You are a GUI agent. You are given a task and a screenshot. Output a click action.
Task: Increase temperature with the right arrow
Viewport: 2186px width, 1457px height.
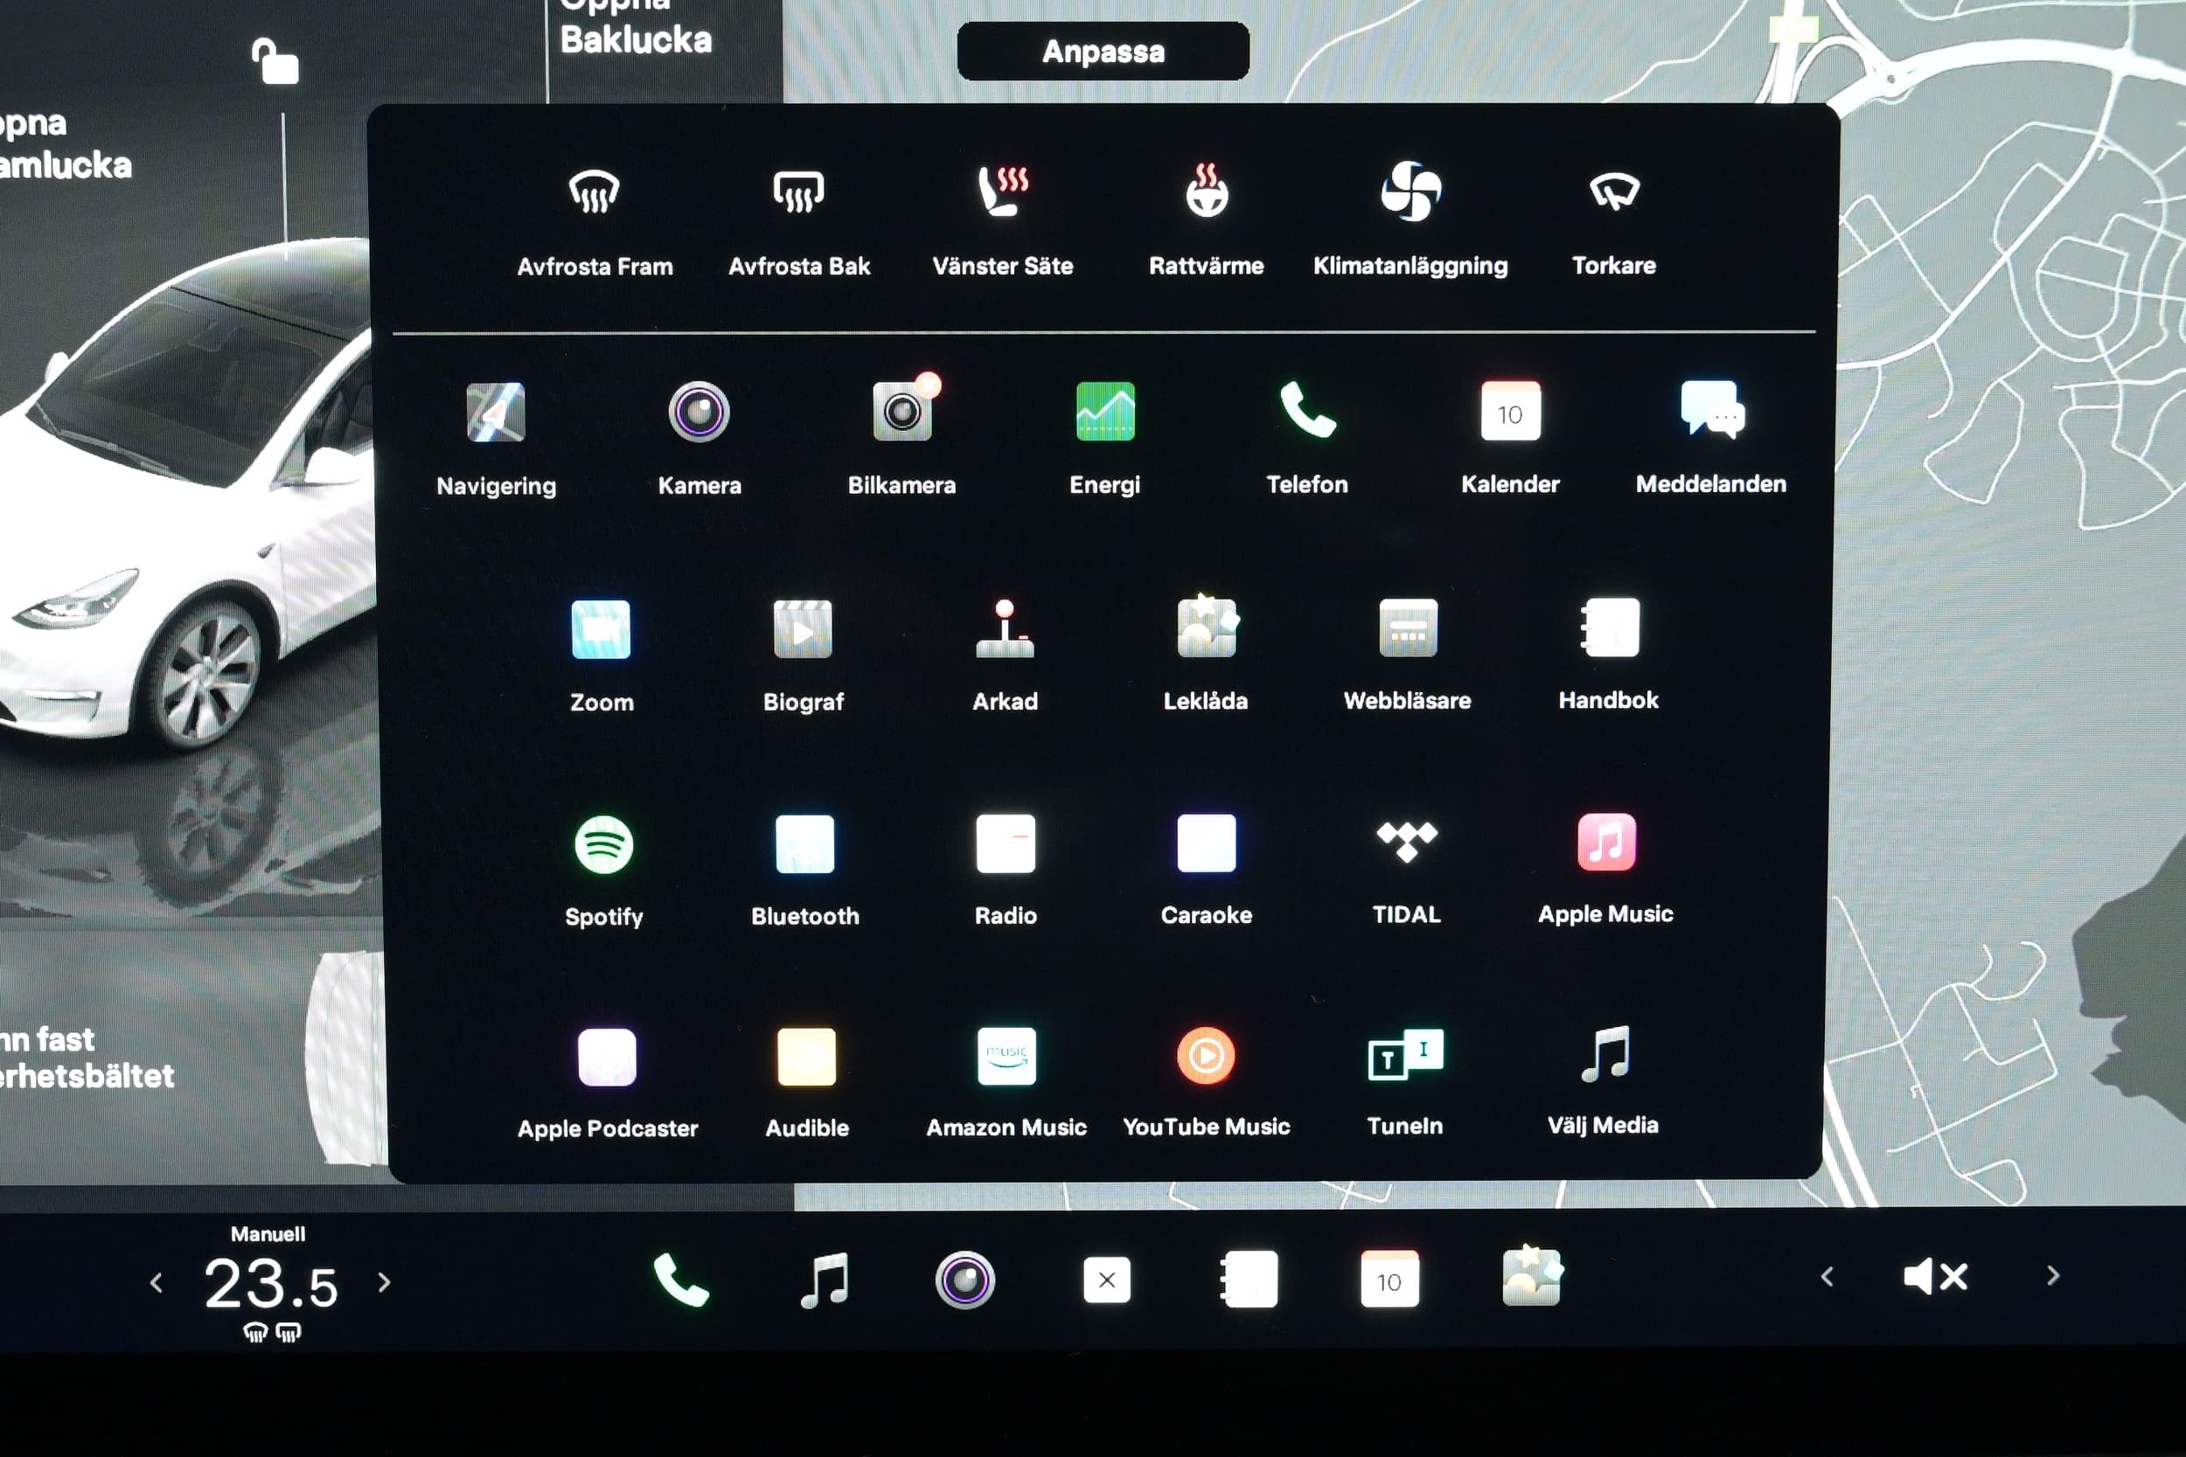384,1282
